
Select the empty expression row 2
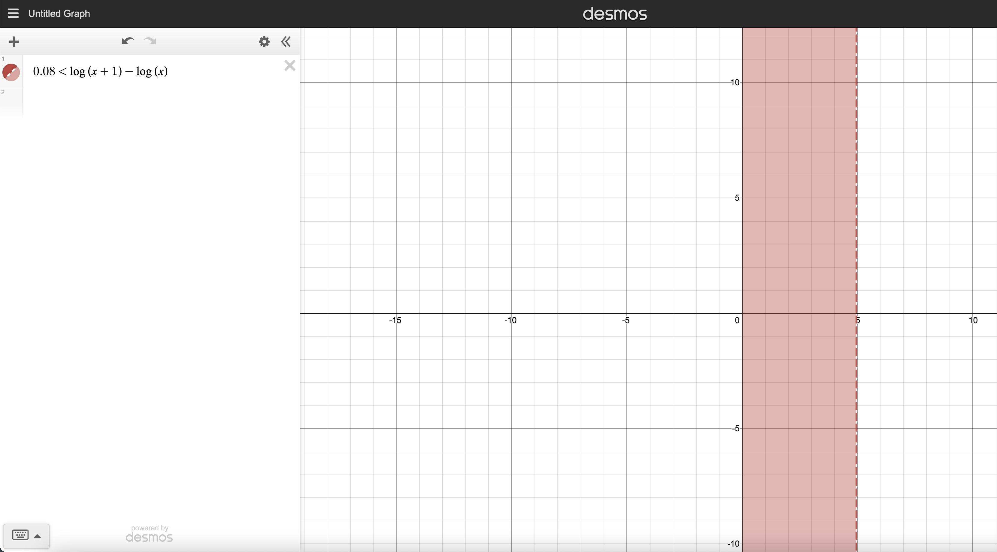[x=155, y=102]
